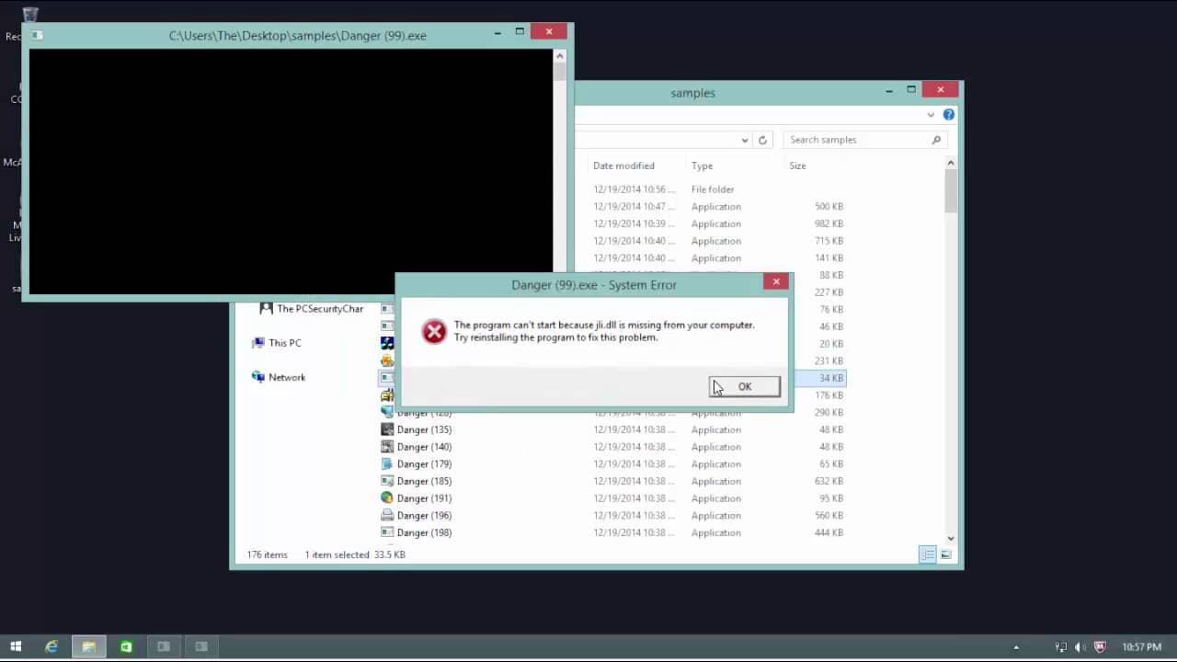Screen dimensions: 1177x662
Task: Refresh the samples folder view
Action: (x=762, y=141)
